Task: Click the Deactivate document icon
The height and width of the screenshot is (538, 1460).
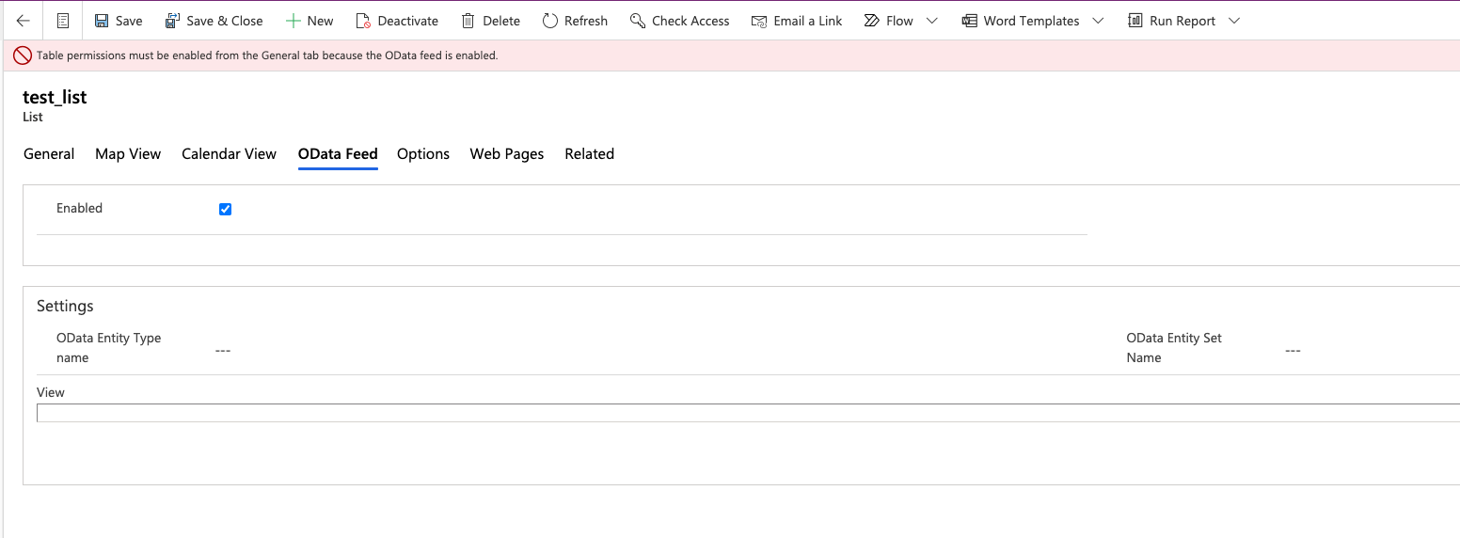Action: tap(363, 21)
